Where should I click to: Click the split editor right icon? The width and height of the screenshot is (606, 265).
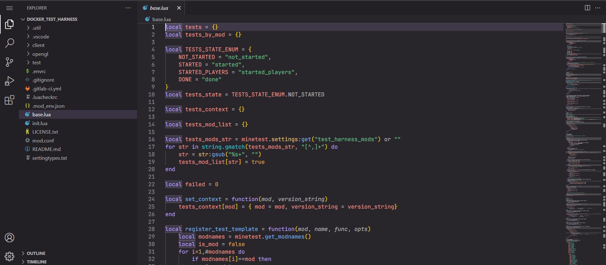[x=587, y=8]
